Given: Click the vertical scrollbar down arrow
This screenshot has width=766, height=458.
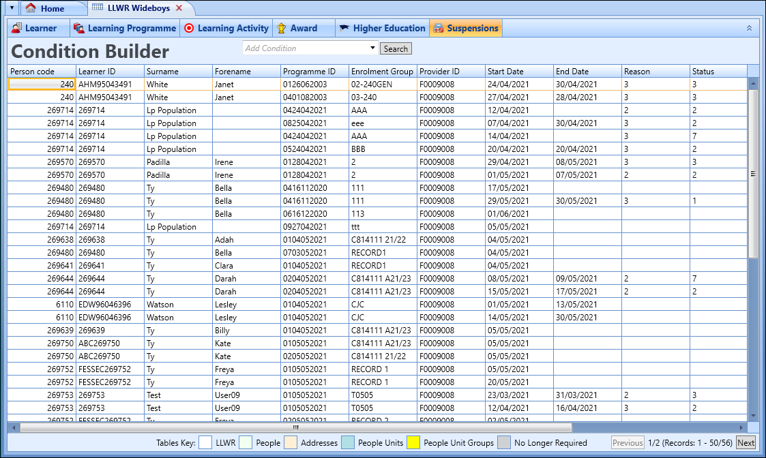Looking at the screenshot, I should coord(753,414).
